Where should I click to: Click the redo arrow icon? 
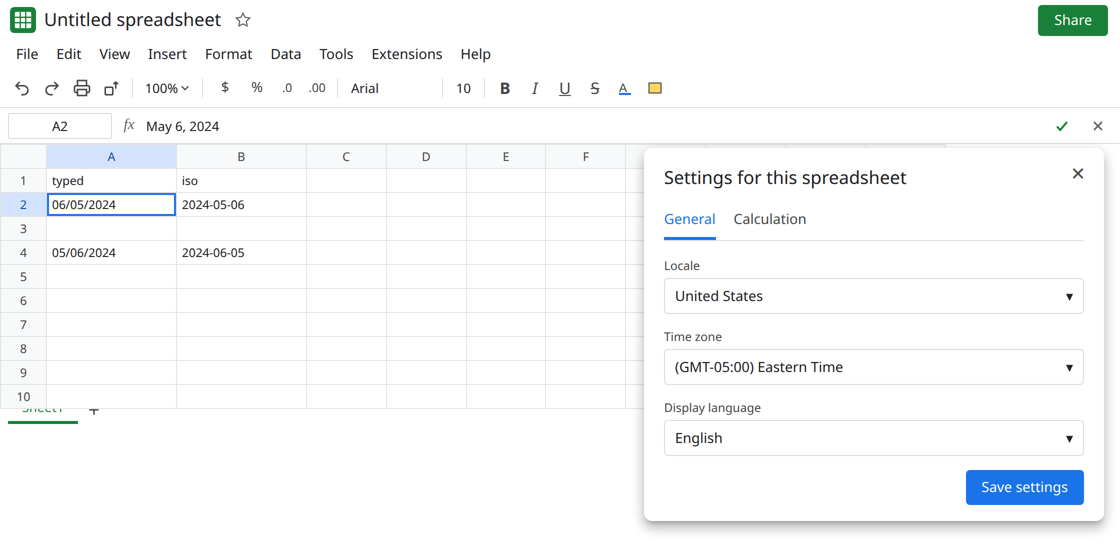tap(51, 88)
